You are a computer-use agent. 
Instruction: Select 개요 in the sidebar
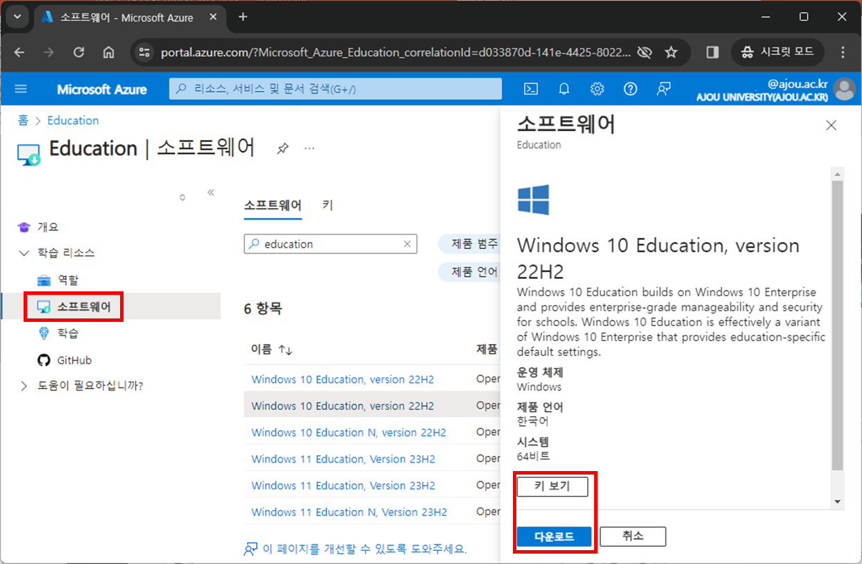47,227
